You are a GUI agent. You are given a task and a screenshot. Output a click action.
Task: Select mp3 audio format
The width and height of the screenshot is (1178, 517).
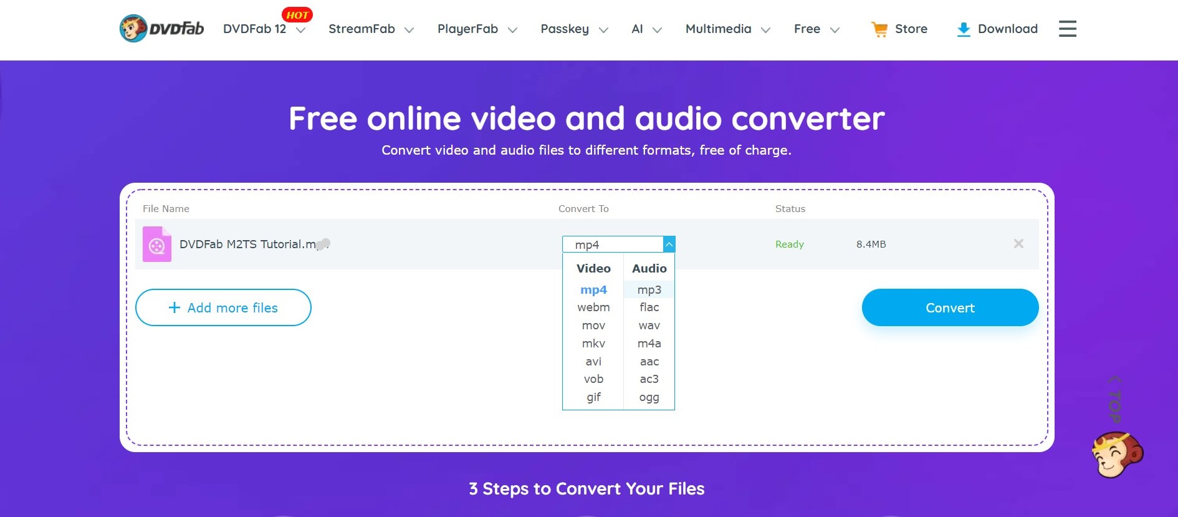[x=649, y=290]
